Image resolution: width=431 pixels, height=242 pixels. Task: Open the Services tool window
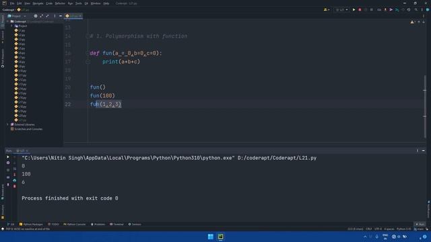135,224
